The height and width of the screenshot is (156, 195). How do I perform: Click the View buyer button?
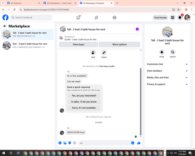(x=78, y=44)
